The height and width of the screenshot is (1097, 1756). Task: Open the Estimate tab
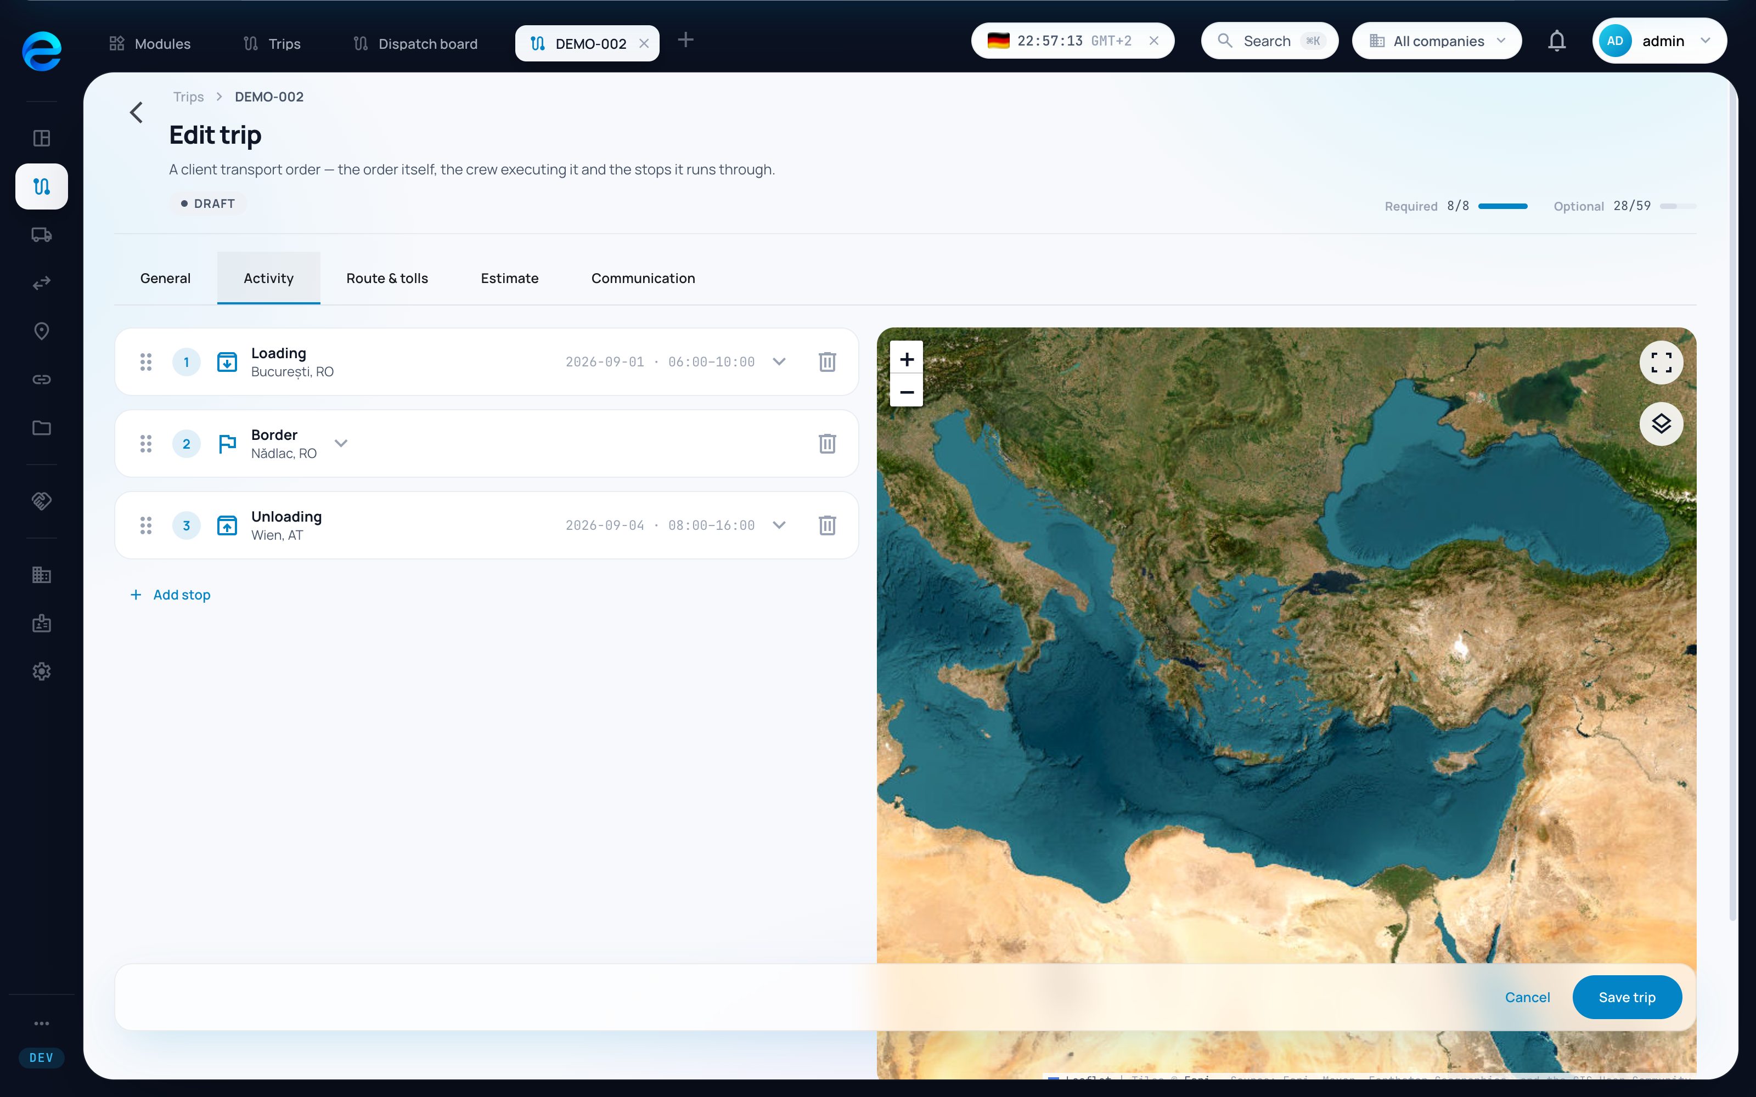[x=509, y=279]
